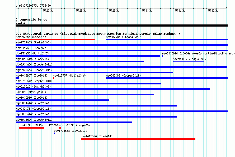Click the small red esv1507830 bar
Screen dimensions: 235x157
(60, 128)
